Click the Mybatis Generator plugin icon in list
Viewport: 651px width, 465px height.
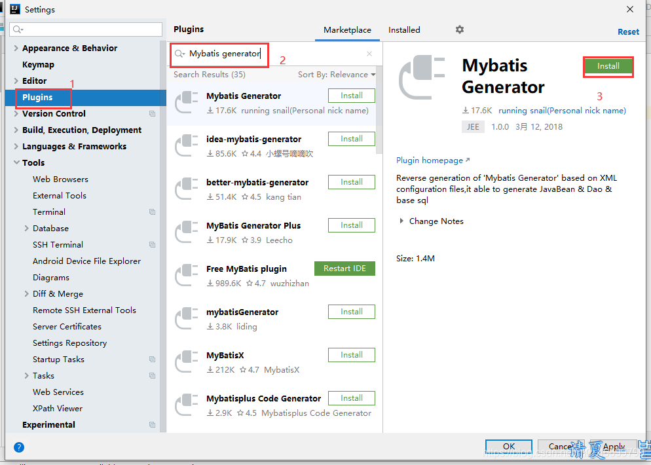187,102
